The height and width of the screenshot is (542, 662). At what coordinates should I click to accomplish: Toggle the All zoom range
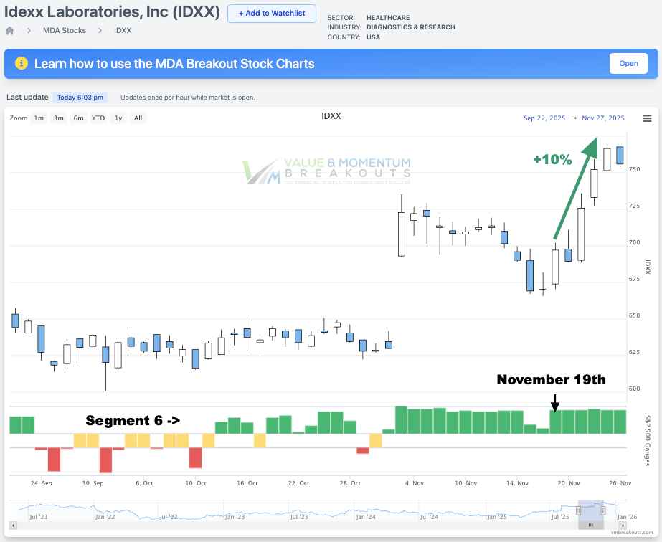138,118
